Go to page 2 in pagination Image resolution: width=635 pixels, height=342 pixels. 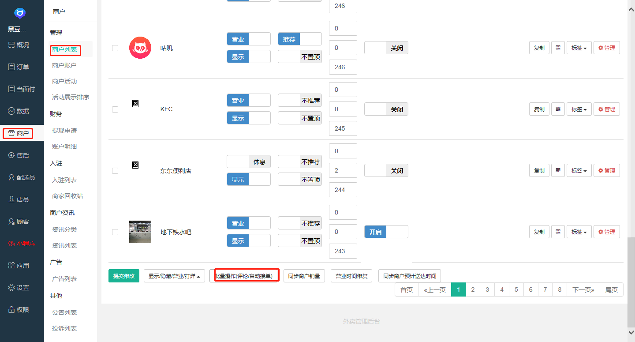[473, 289]
